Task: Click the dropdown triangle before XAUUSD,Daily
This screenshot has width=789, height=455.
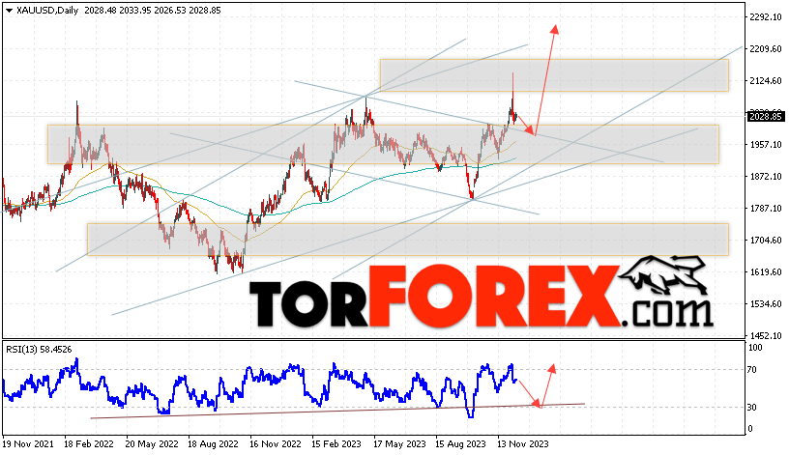Action: point(9,11)
